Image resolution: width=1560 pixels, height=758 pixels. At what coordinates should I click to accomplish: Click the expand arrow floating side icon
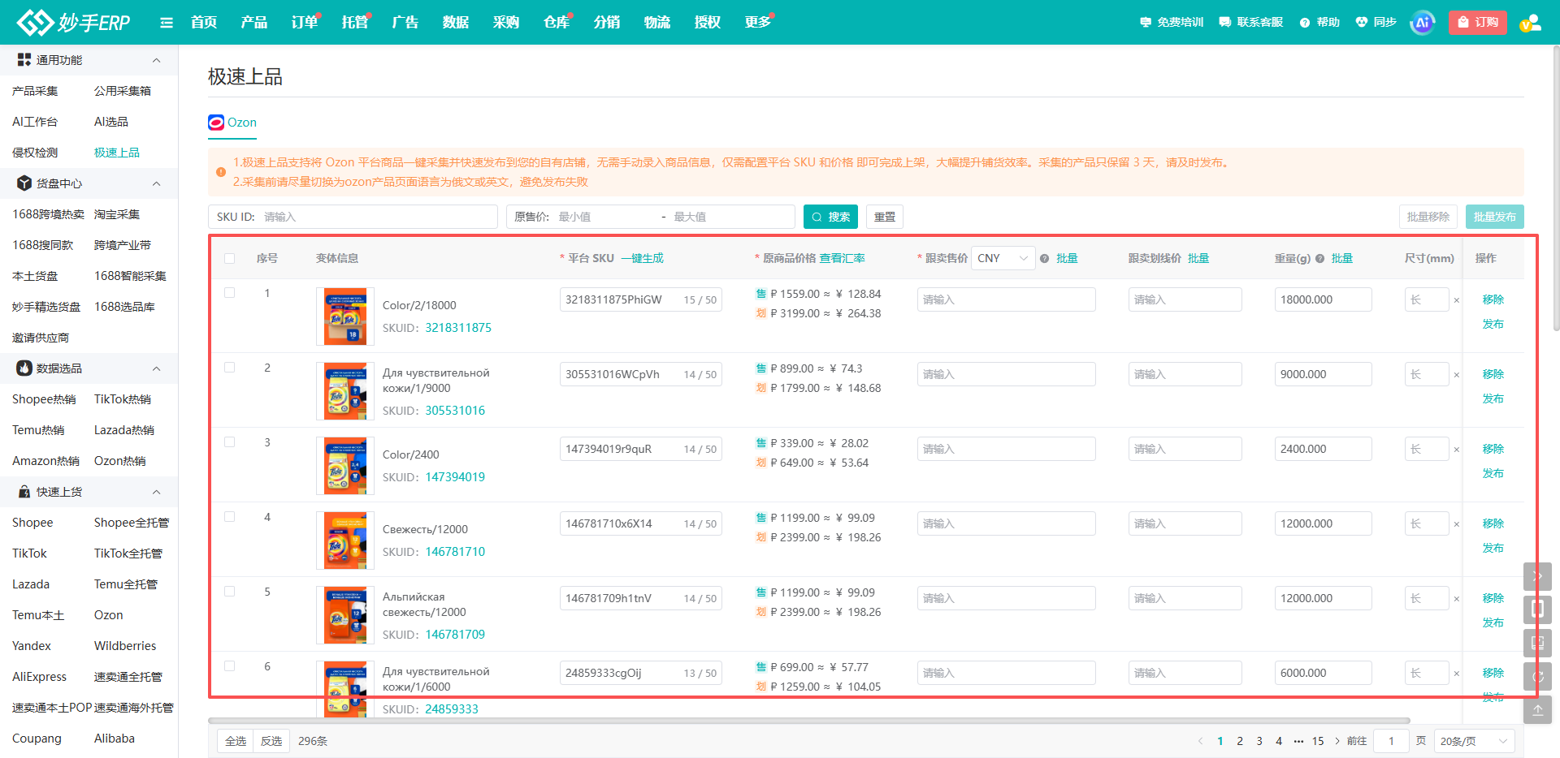1537,576
